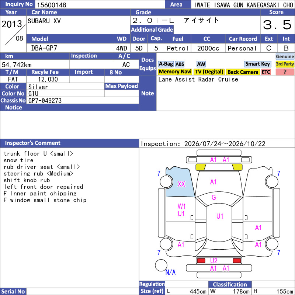
Task: Click the Classification header
Action: coord(230,284)
